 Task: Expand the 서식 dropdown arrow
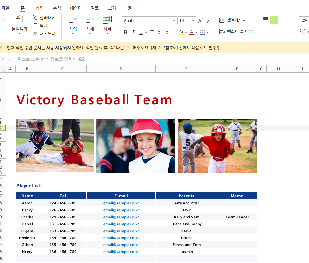(107, 33)
